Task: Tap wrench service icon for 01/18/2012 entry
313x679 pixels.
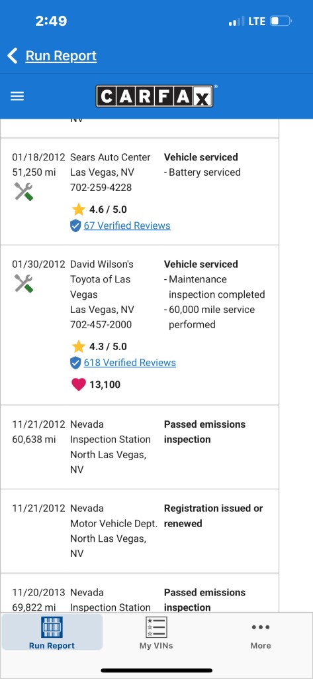Action: pos(23,192)
